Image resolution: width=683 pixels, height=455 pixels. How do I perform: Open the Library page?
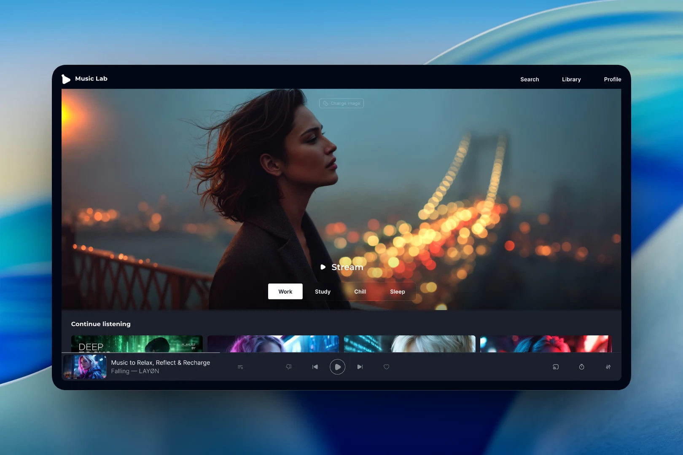click(x=571, y=79)
